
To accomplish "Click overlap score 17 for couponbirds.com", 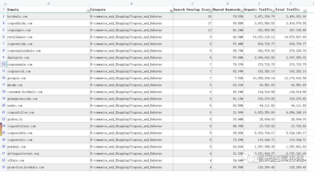I will click(x=193, y=23).
